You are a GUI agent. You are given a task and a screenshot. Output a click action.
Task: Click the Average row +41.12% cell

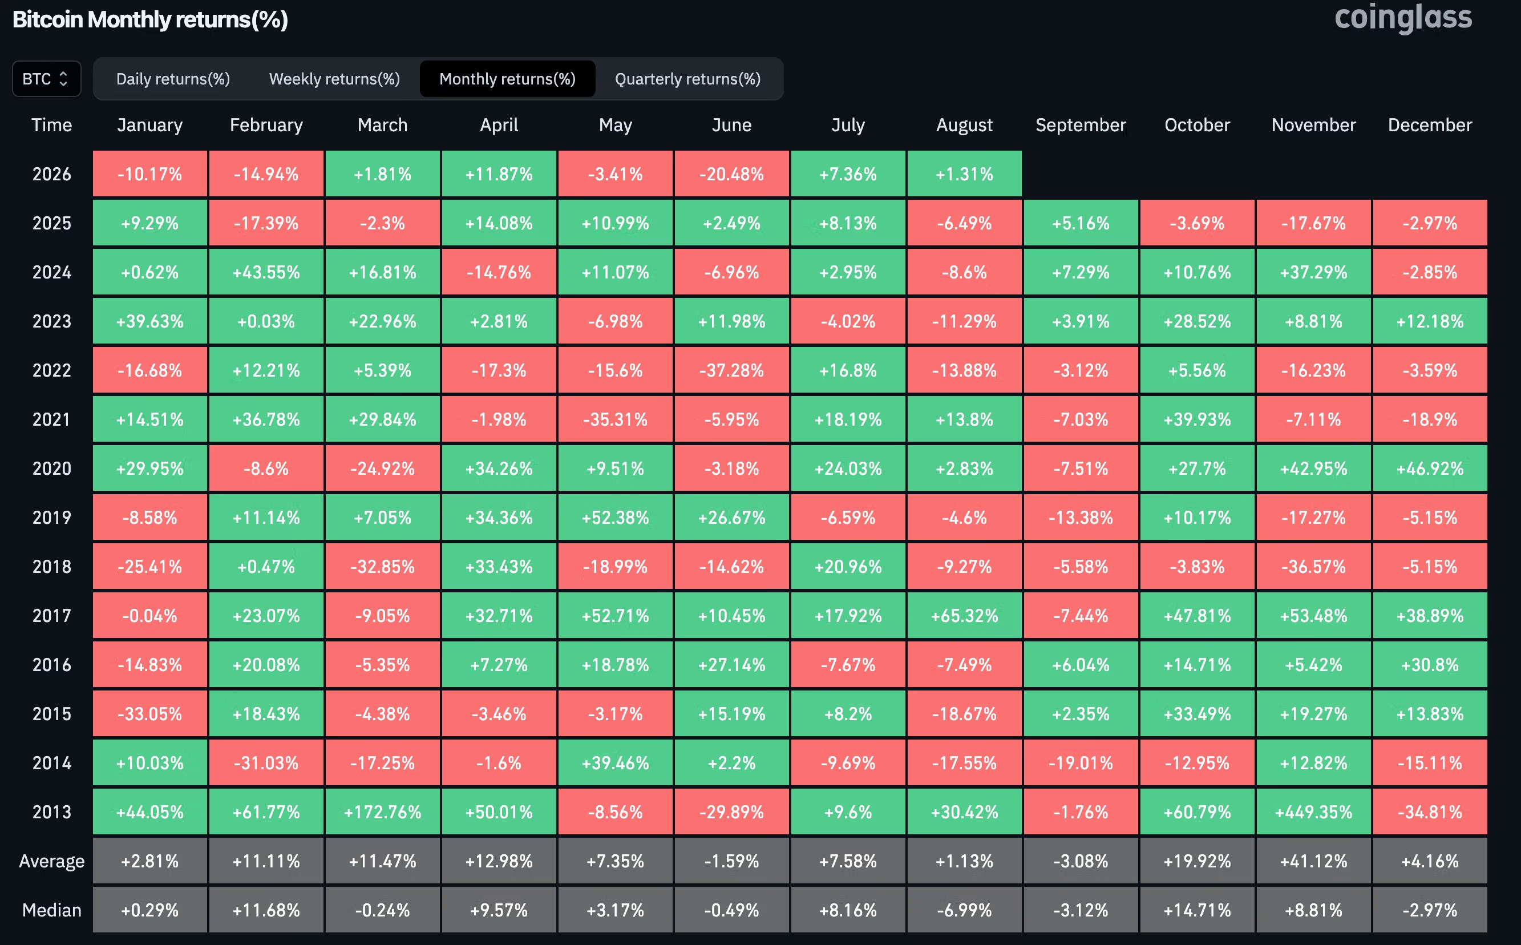point(1313,861)
